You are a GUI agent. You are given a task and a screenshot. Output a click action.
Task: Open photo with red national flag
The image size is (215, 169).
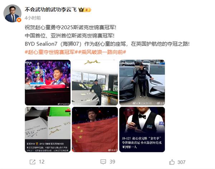[x=95, y=129]
